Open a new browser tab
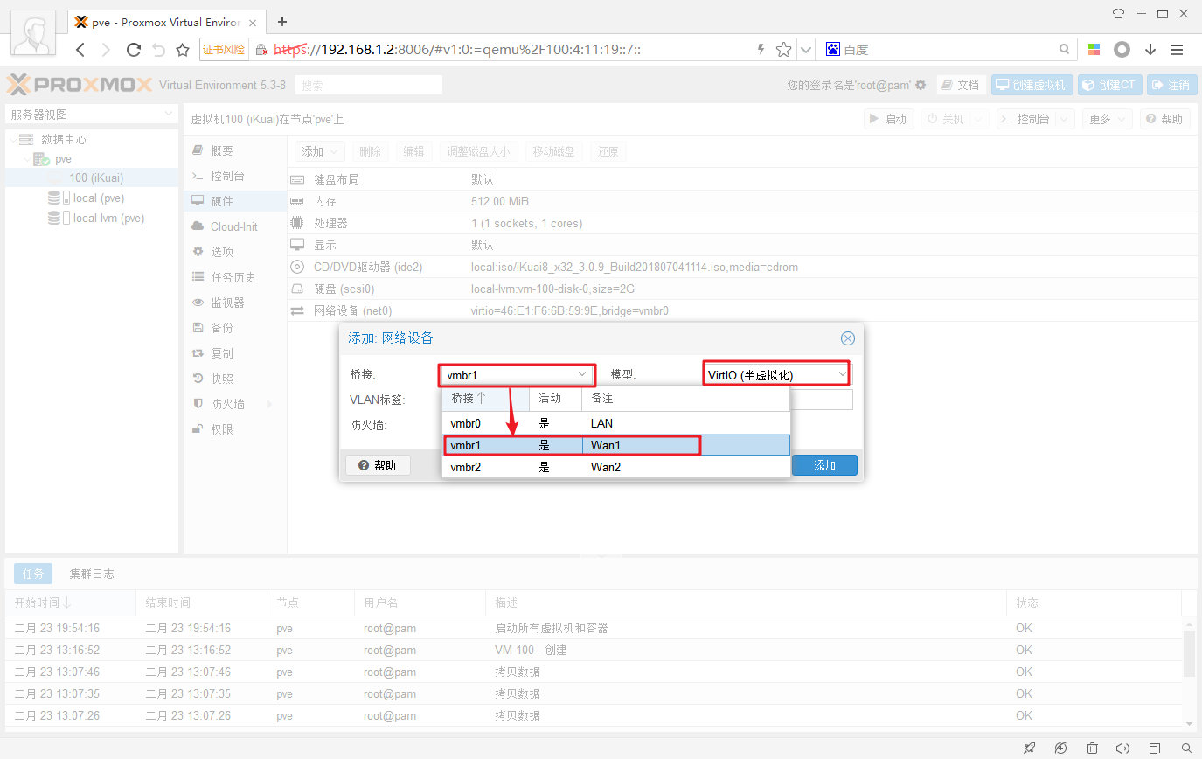This screenshot has height=759, width=1202. click(x=281, y=22)
